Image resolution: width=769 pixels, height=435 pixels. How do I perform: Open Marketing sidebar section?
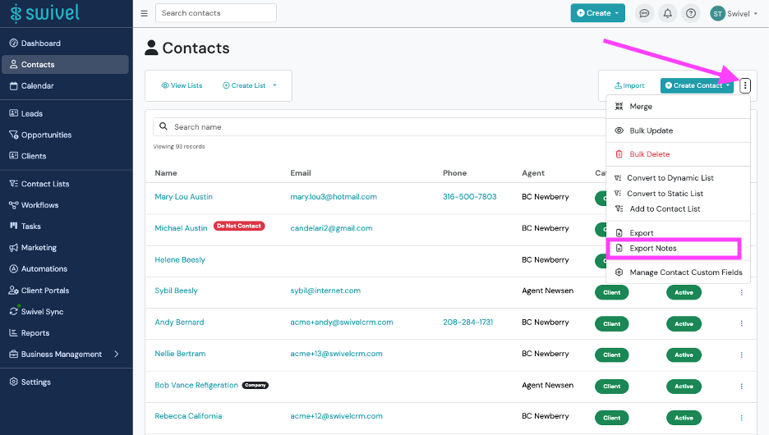pyautogui.click(x=33, y=247)
